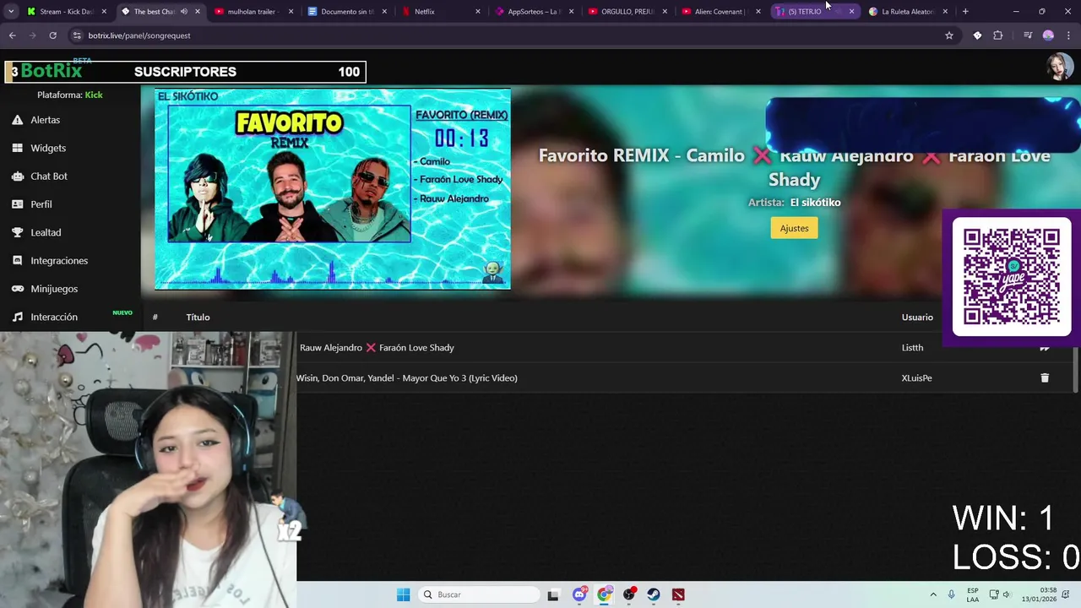Open a new browser tab

(965, 12)
